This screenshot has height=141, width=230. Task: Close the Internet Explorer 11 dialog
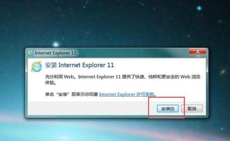click(198, 51)
